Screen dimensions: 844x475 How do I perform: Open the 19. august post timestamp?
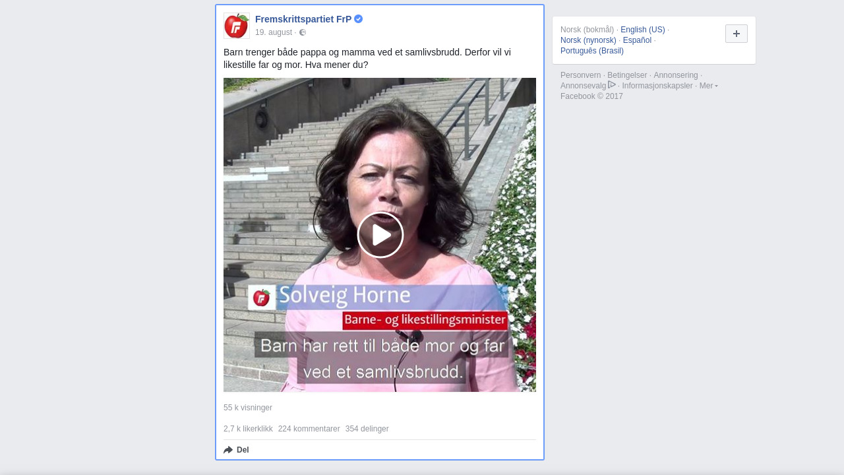274,32
